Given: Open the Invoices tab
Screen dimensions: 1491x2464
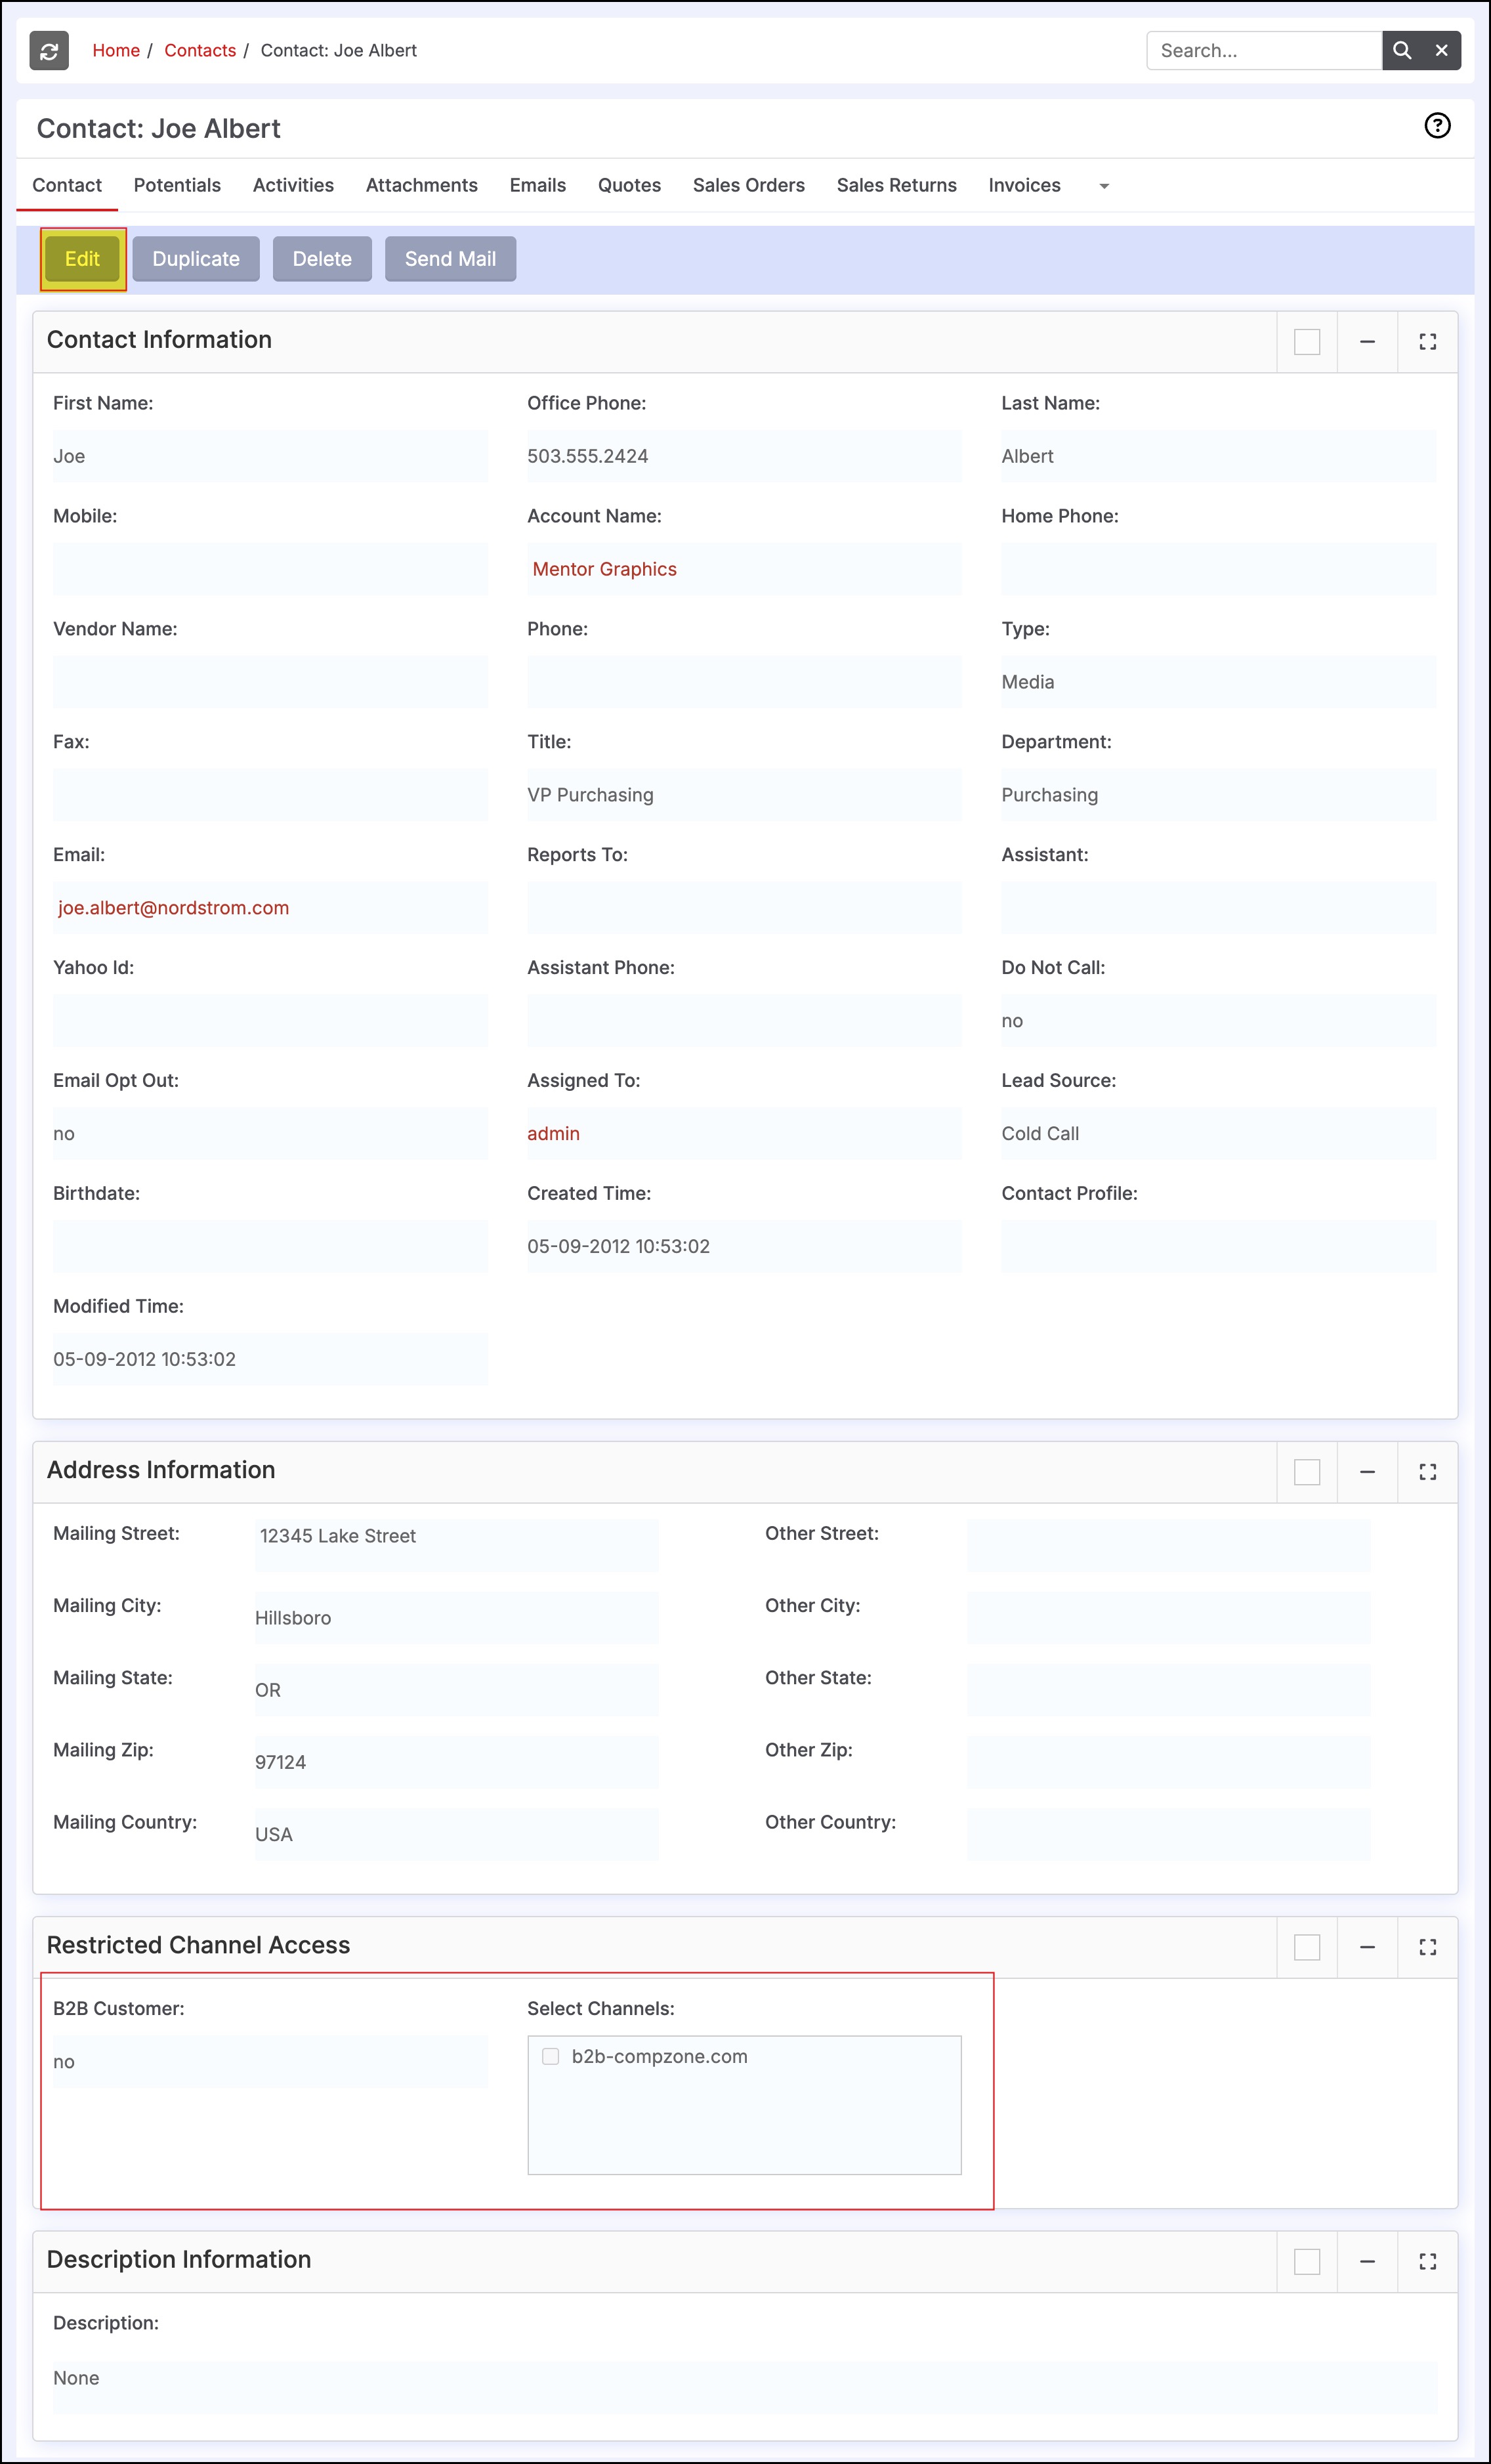Looking at the screenshot, I should [x=1025, y=185].
